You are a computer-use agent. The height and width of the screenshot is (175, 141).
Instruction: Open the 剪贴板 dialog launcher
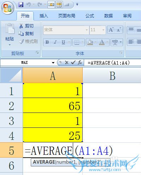click(x=37, y=53)
